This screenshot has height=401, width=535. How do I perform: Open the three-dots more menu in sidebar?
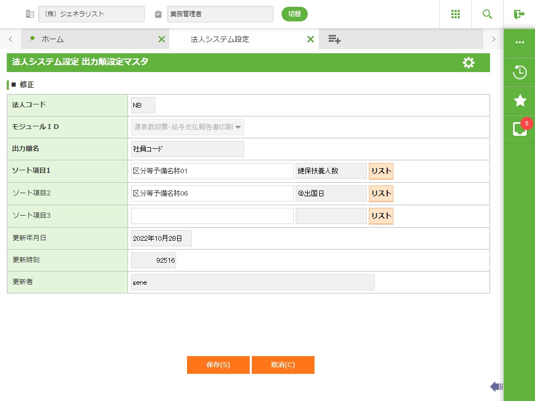[519, 42]
